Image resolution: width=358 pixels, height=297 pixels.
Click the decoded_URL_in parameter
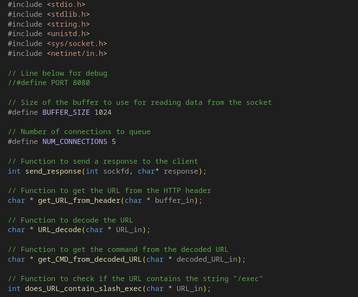(x=207, y=260)
